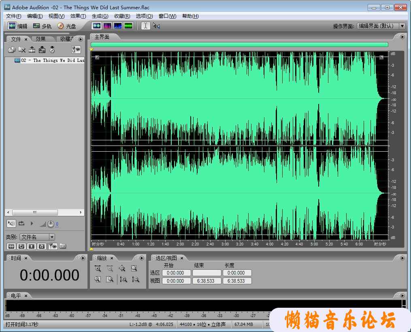Play the selected file preview
411x332 pixels.
click(x=32, y=224)
